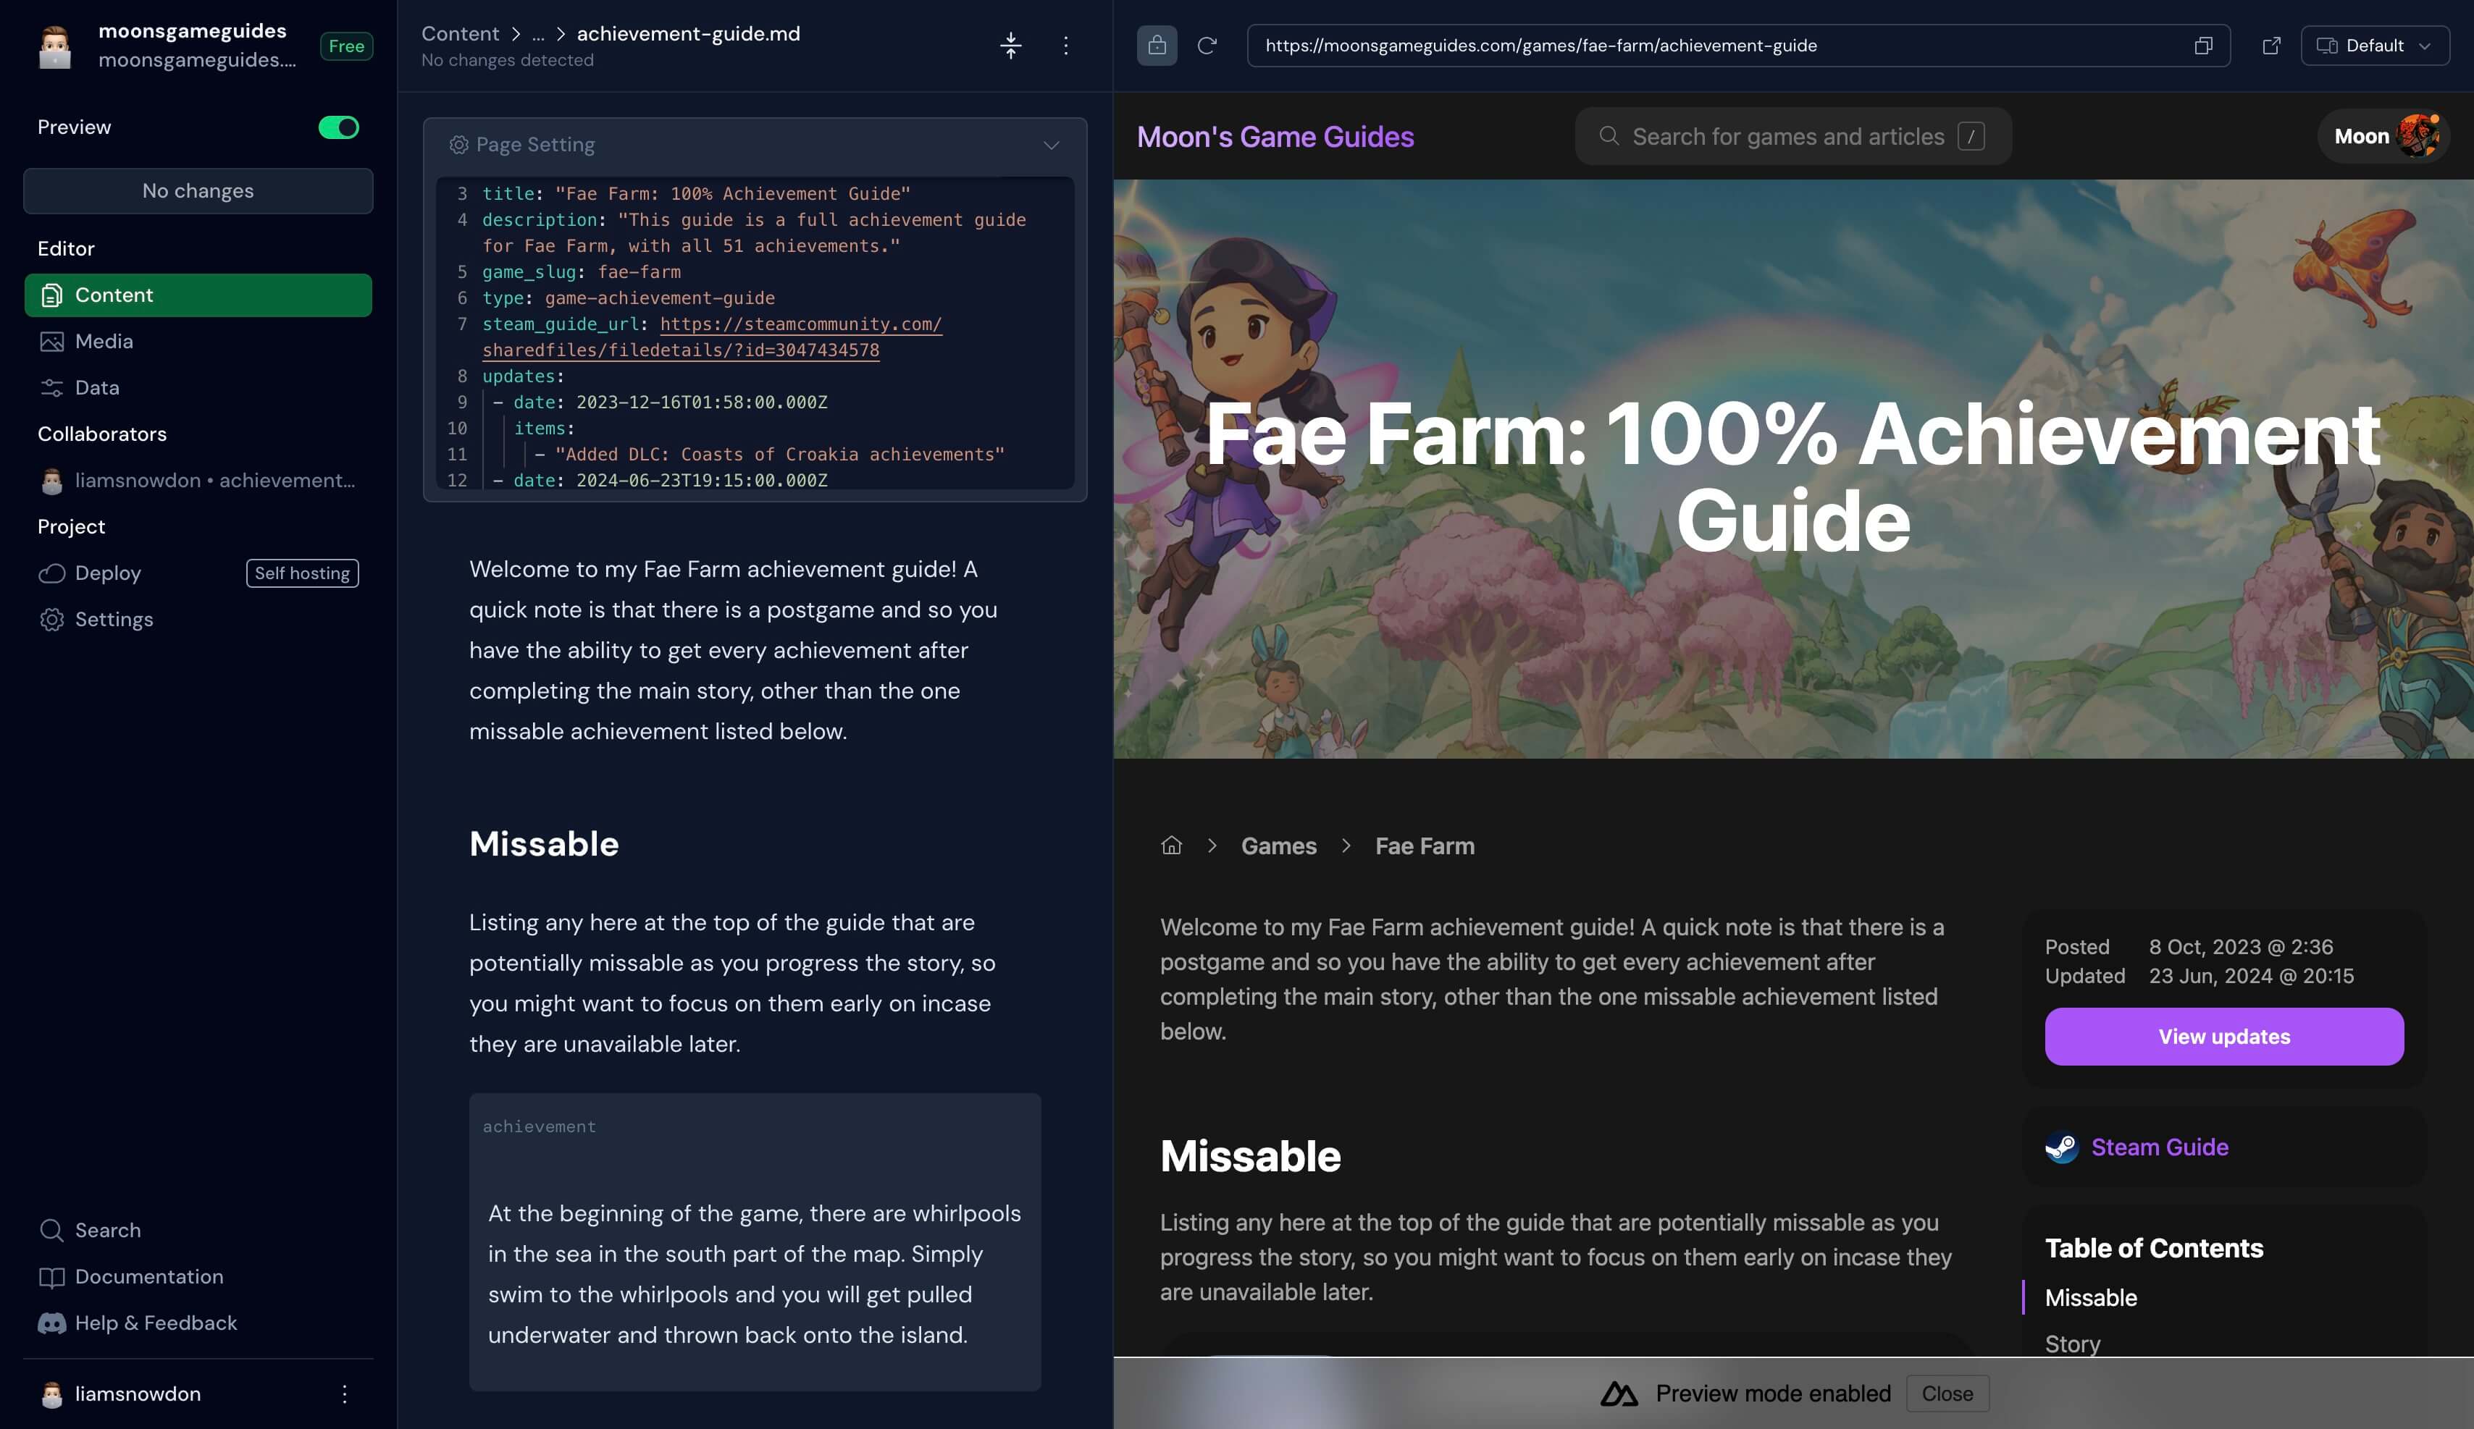Click the Content document icon in sidebar
This screenshot has height=1429, width=2474.
[x=52, y=295]
